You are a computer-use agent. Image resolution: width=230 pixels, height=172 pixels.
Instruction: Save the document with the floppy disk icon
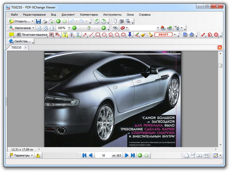point(39,21)
